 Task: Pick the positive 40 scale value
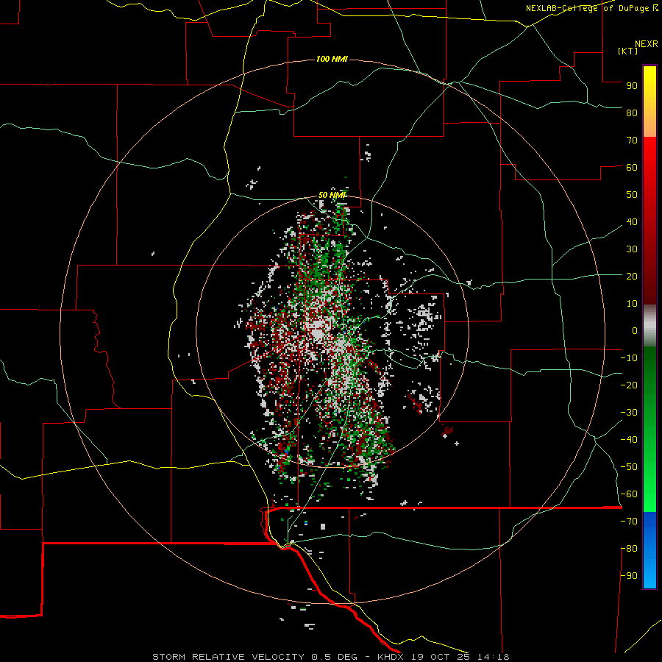click(632, 221)
